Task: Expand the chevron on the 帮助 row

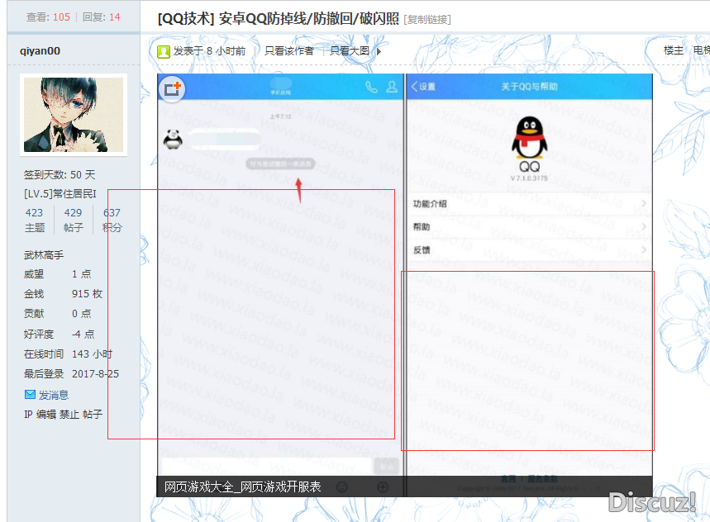Action: pyautogui.click(x=643, y=226)
